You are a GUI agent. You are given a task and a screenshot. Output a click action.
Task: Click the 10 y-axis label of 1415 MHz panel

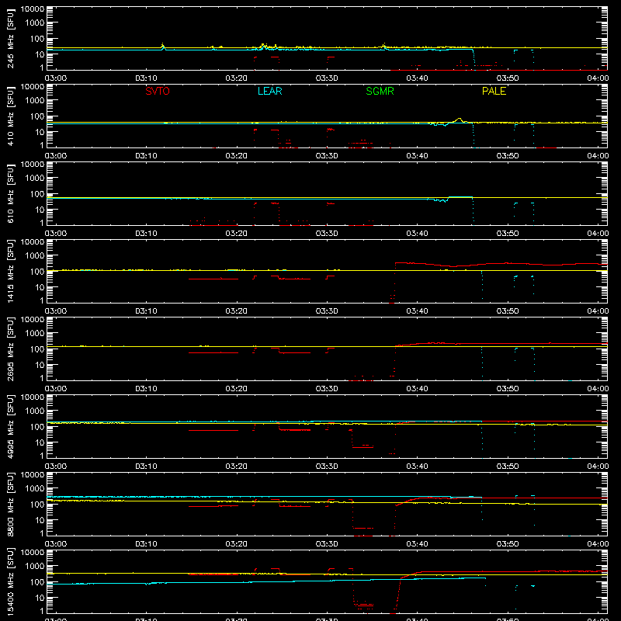click(x=40, y=287)
